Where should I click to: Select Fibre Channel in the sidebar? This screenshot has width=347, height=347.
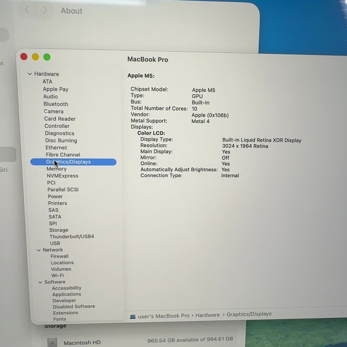[63, 155]
